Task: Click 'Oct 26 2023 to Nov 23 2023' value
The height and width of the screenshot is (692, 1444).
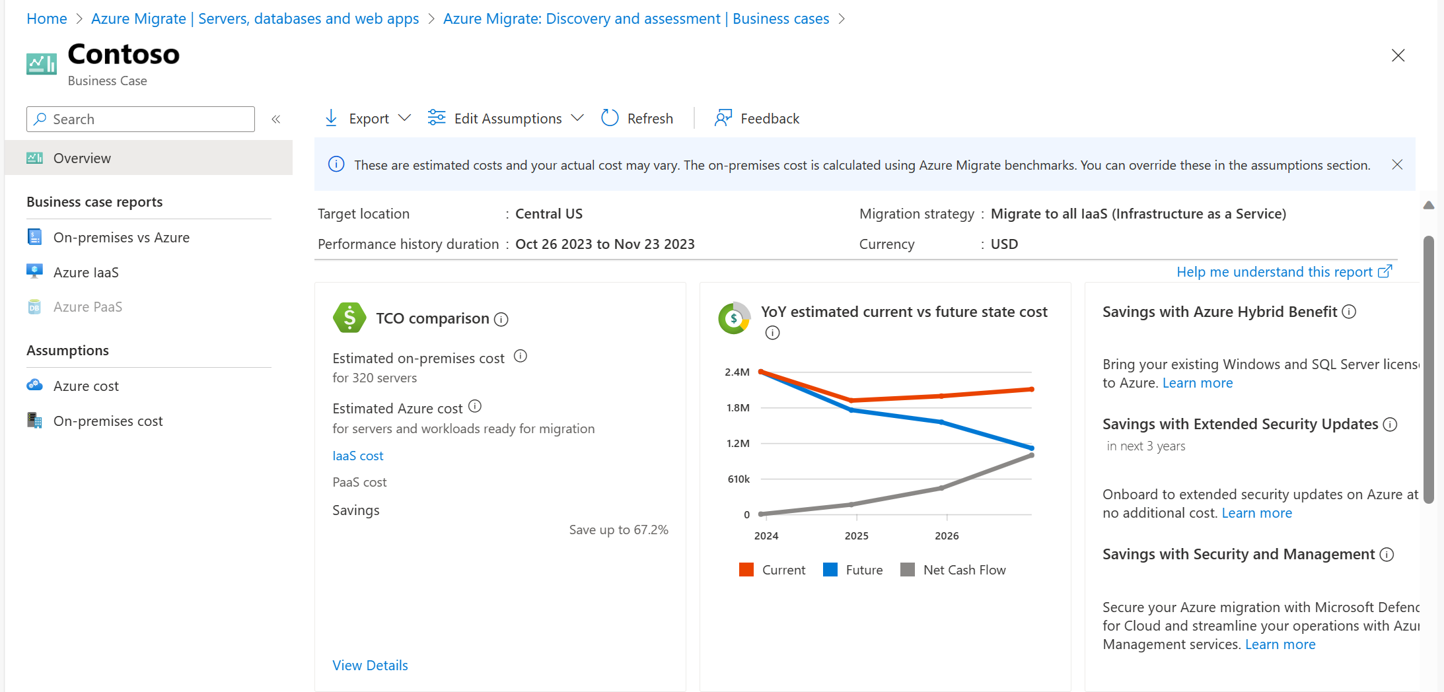Action: (605, 244)
